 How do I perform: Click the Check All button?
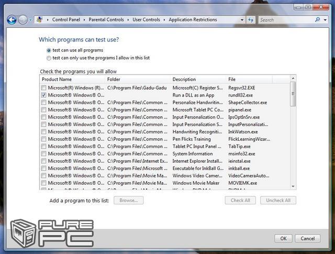(x=240, y=200)
